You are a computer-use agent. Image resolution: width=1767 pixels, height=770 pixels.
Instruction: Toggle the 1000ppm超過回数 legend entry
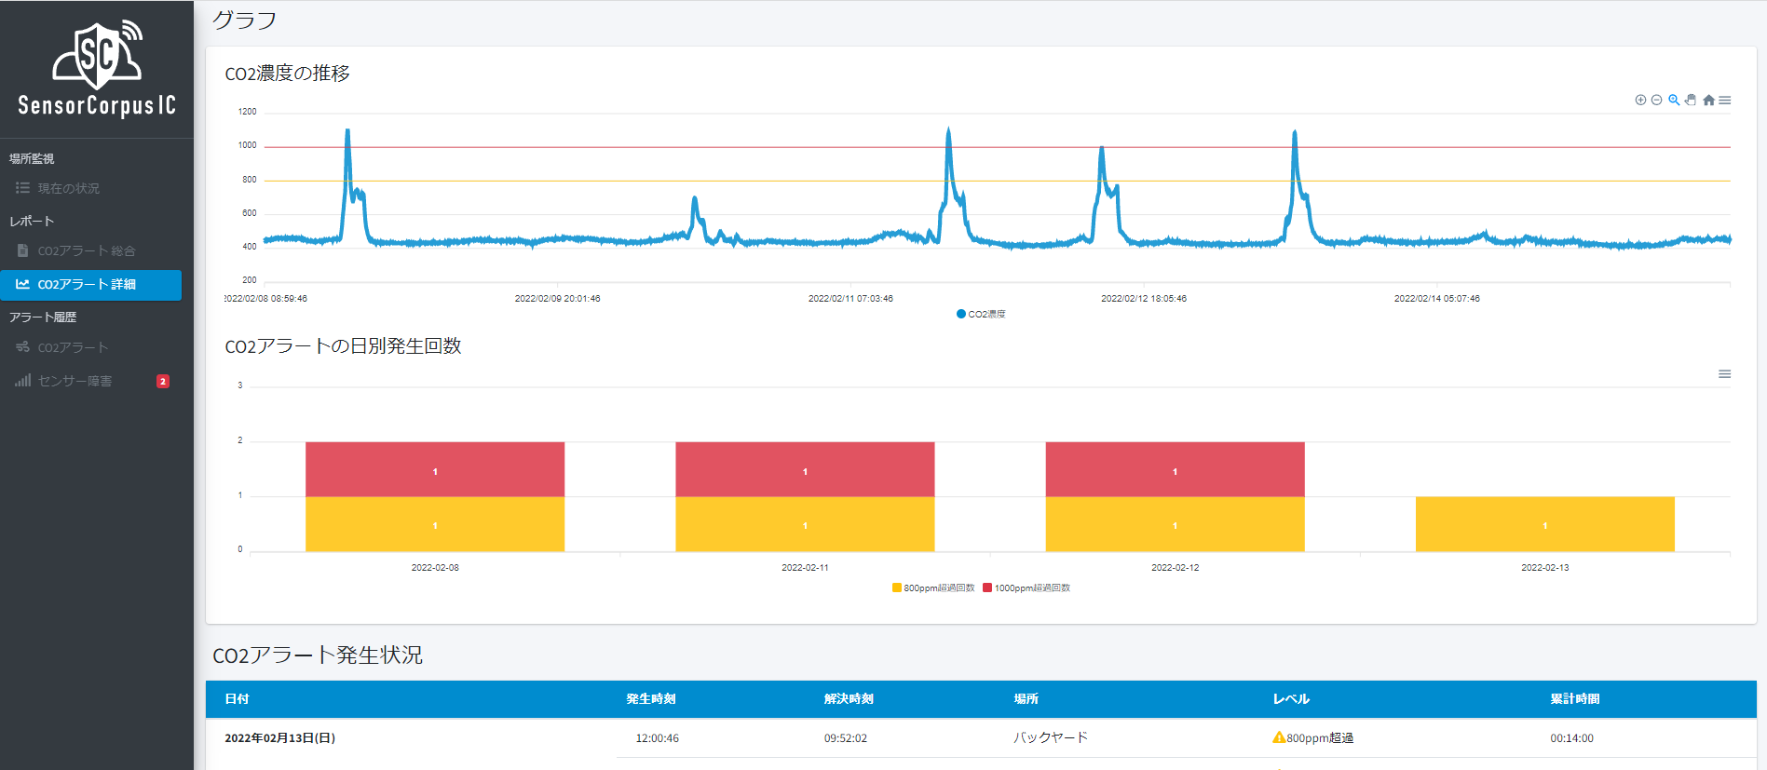1026,588
